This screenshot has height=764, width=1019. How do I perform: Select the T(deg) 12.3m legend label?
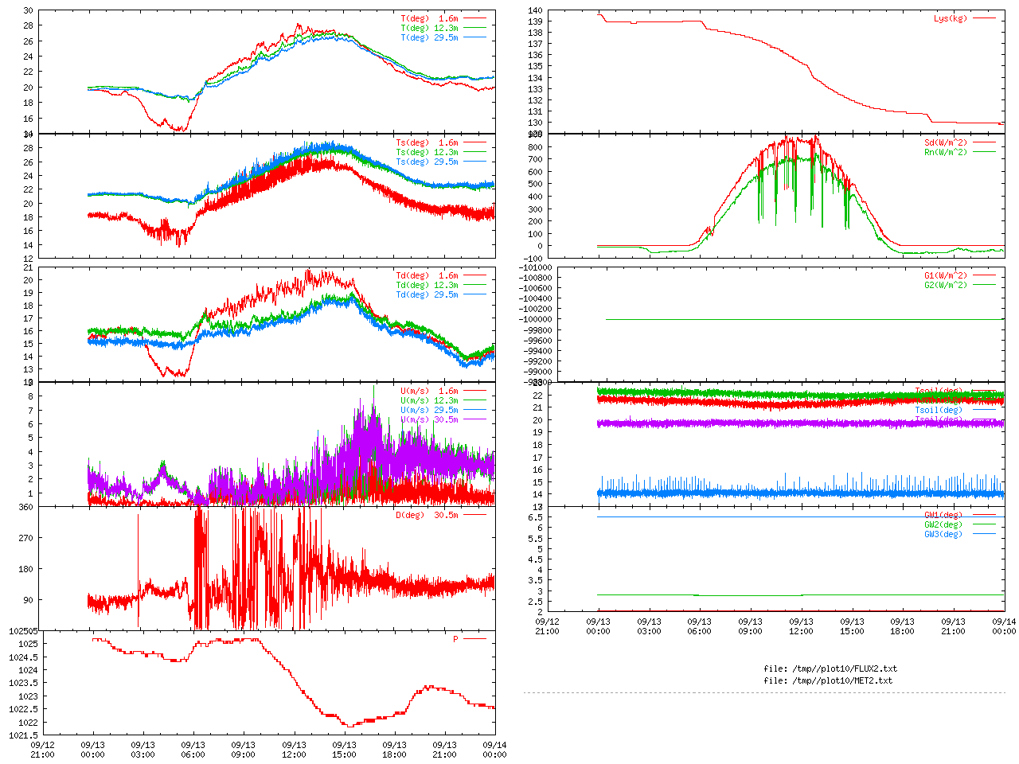coord(429,28)
